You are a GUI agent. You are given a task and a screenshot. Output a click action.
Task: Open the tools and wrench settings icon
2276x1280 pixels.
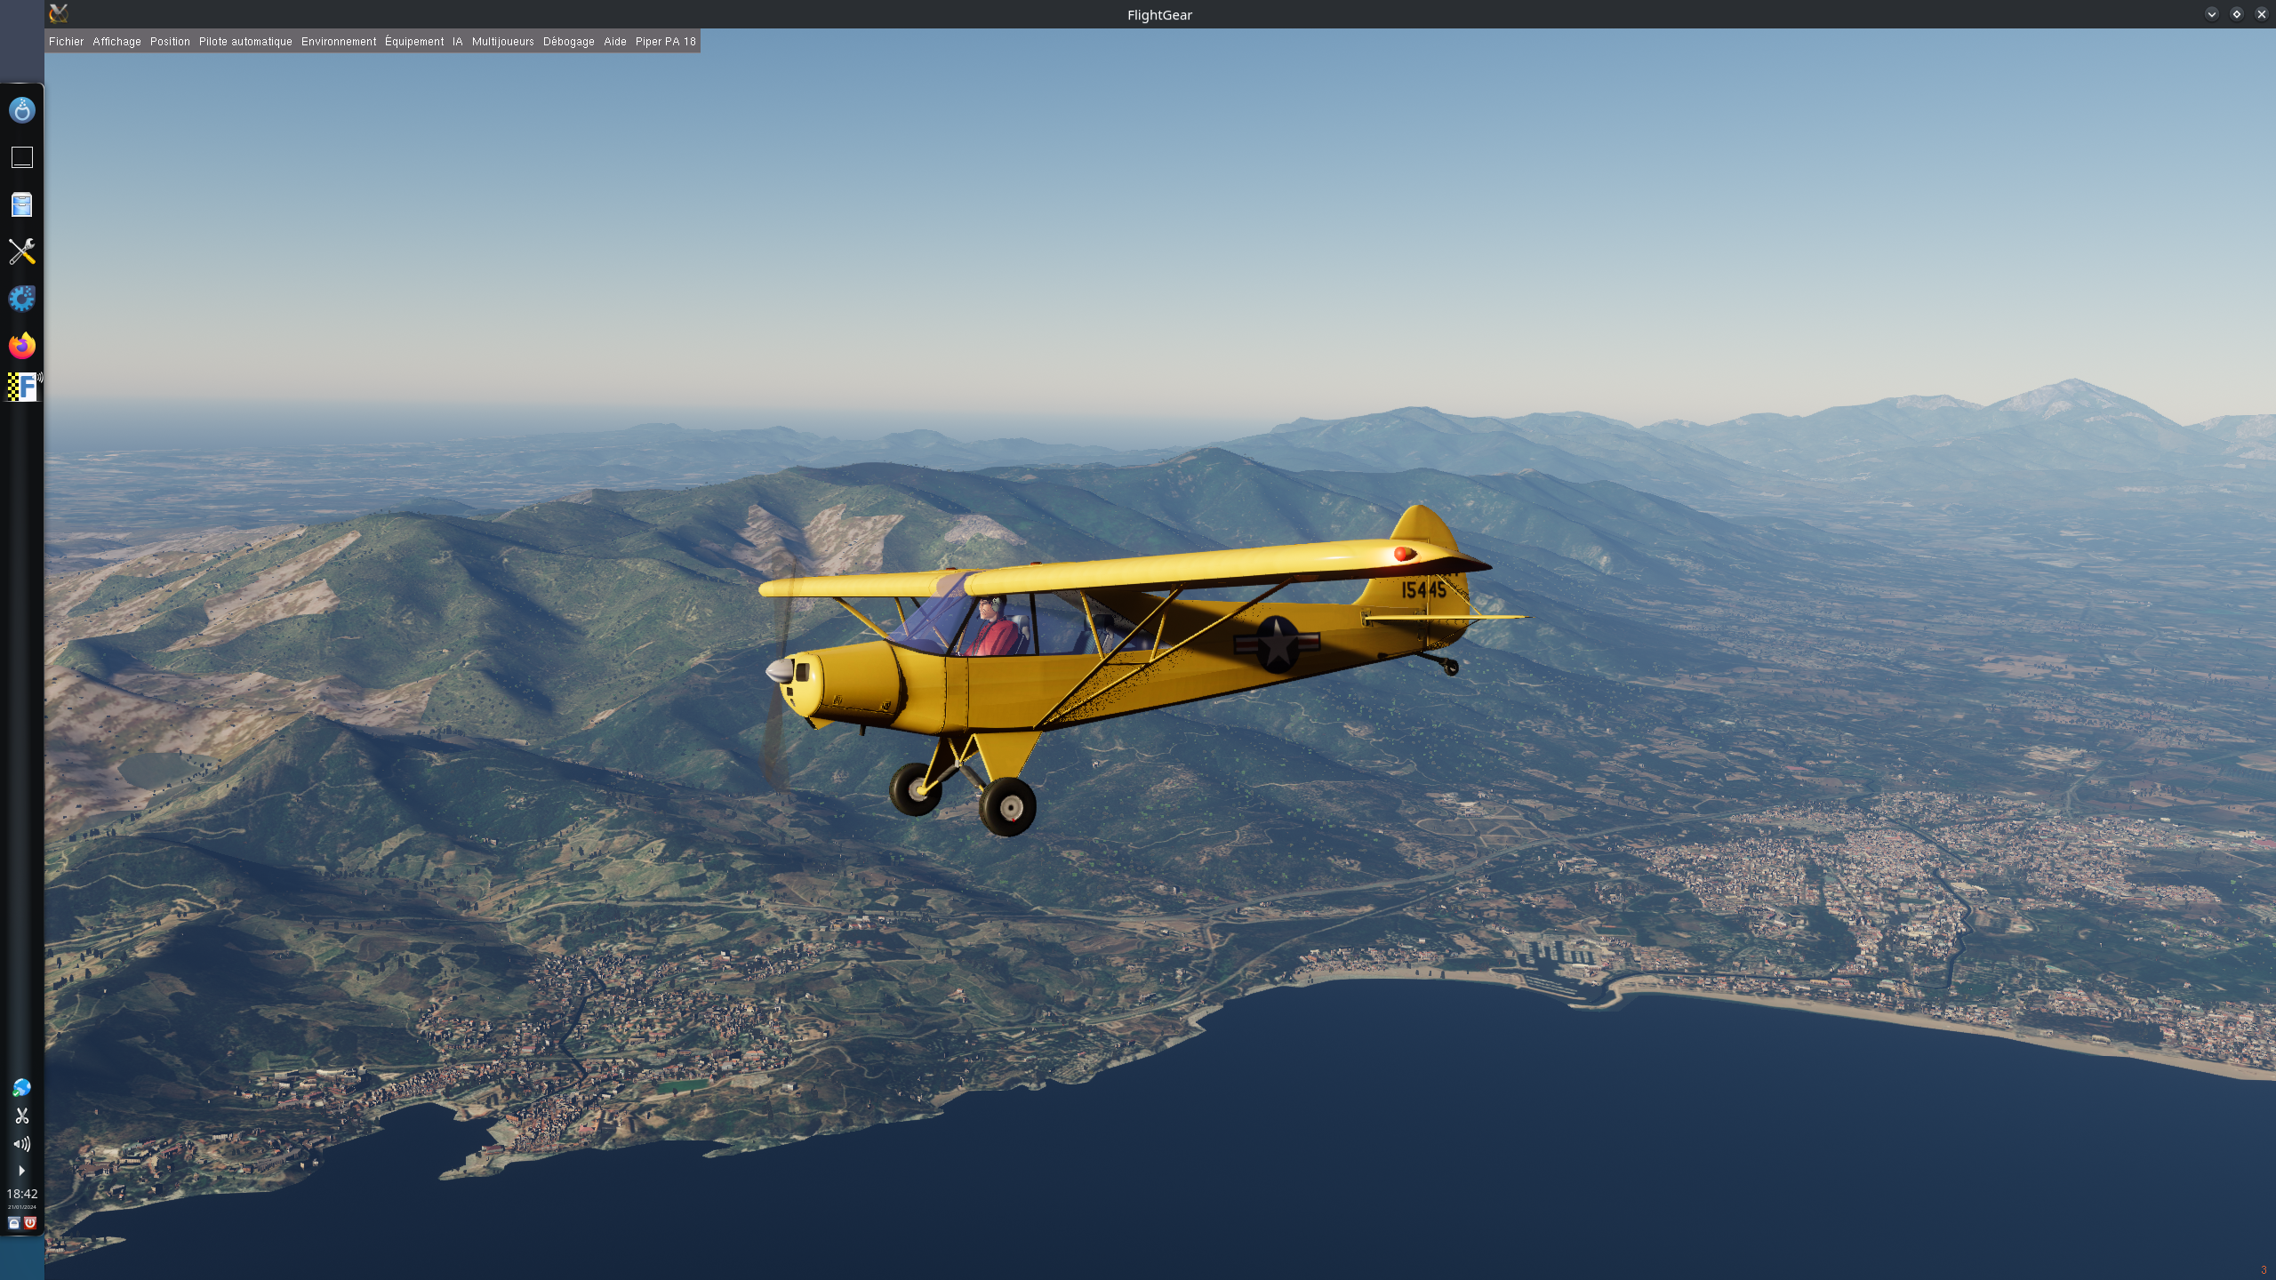tap(21, 252)
